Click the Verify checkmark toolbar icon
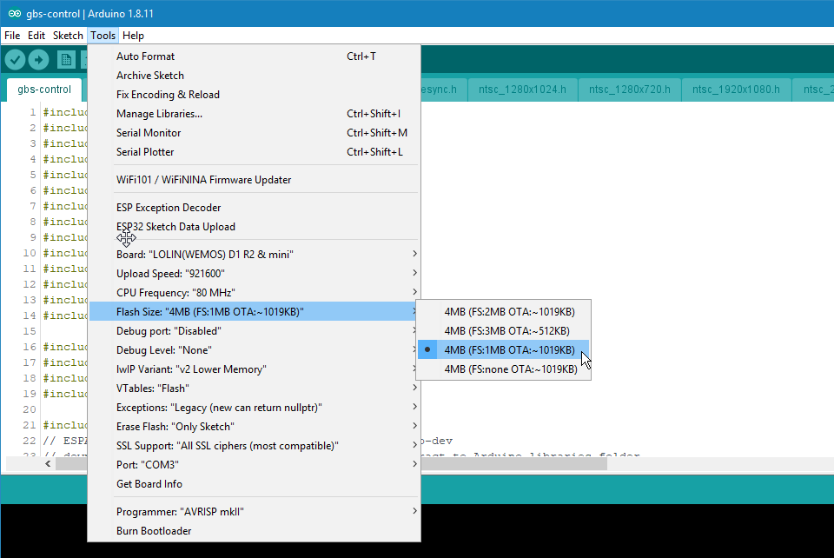Screen dimensions: 834x558 (x=16, y=60)
